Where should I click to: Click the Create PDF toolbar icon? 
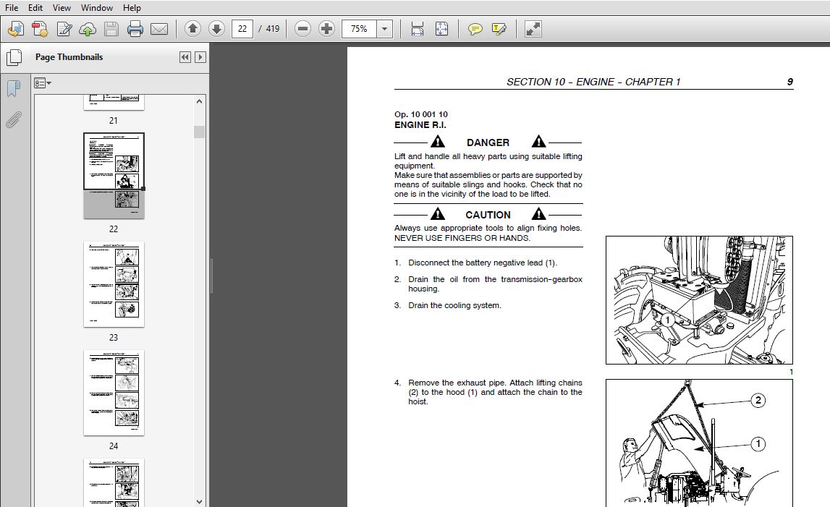[16, 29]
